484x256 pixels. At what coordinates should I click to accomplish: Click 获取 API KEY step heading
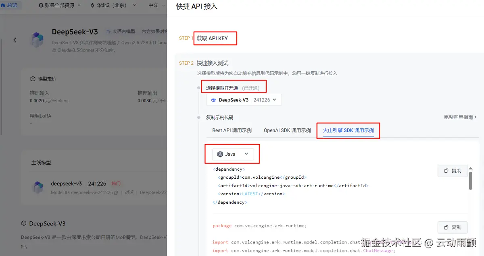pyautogui.click(x=212, y=38)
